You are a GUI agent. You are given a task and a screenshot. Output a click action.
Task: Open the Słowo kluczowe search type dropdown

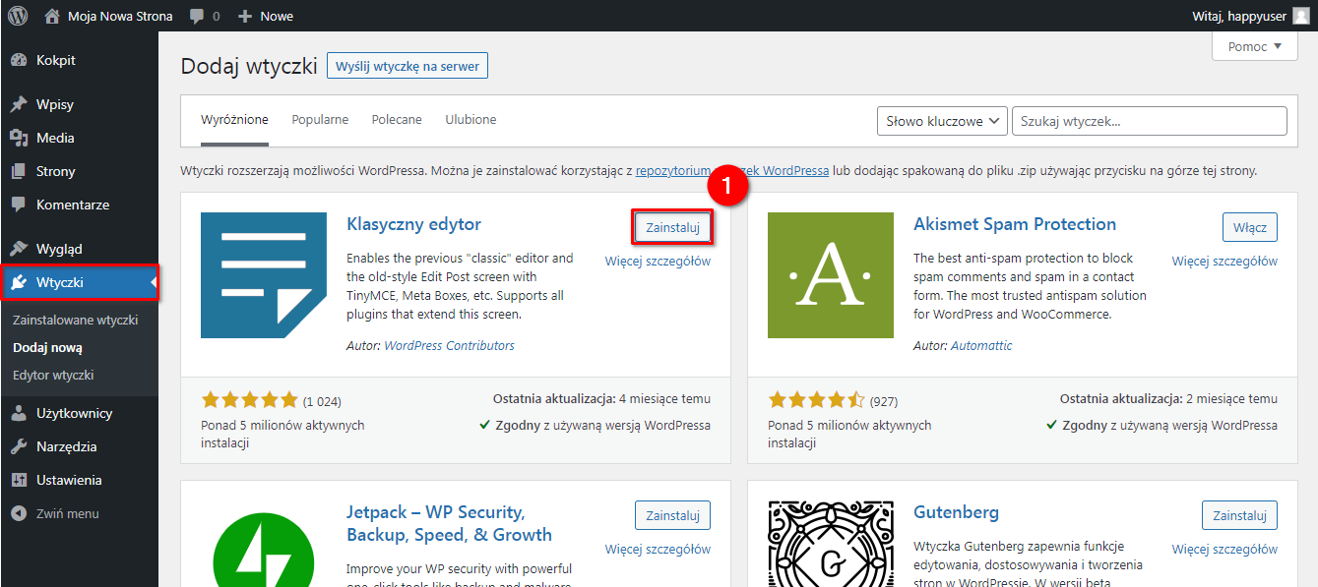point(942,121)
